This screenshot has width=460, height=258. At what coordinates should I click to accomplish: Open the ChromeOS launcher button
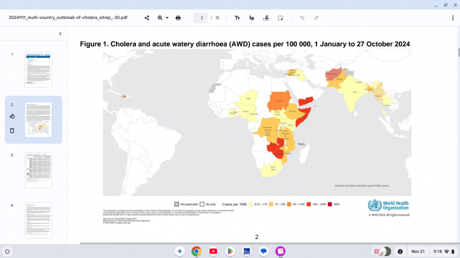[8, 251]
